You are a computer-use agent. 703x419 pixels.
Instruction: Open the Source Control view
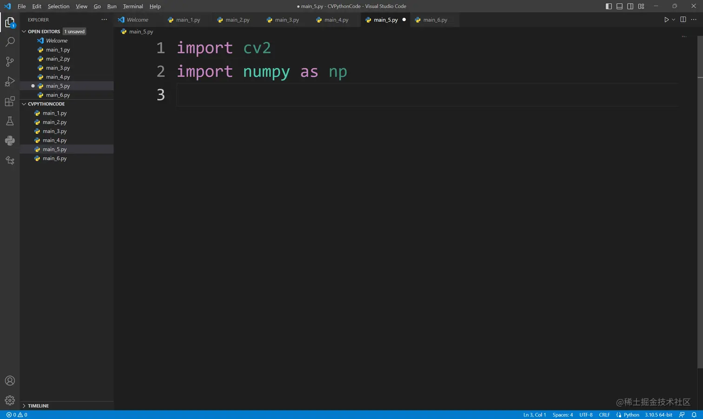pos(10,61)
